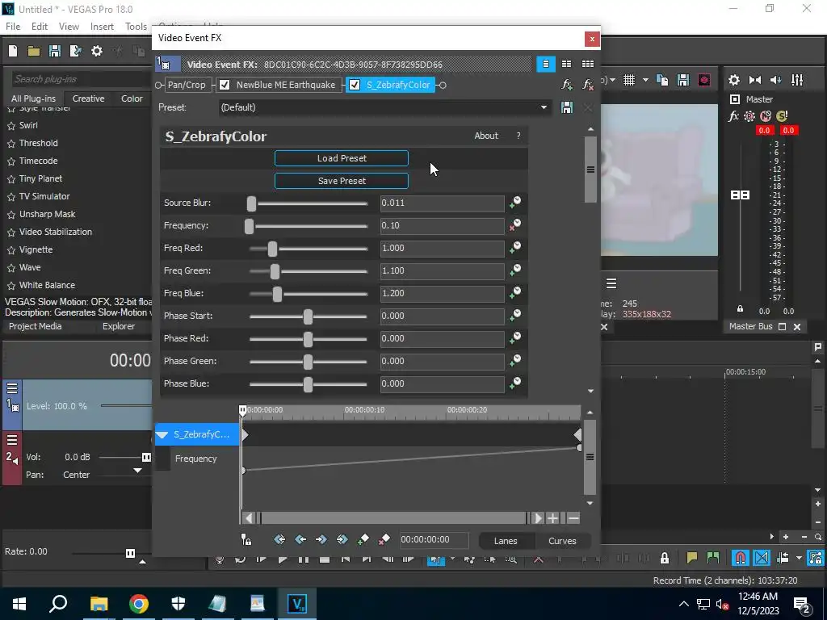Screen dimensions: 827x620
Task: Open Master bus audio properties gear
Action: coord(734,80)
